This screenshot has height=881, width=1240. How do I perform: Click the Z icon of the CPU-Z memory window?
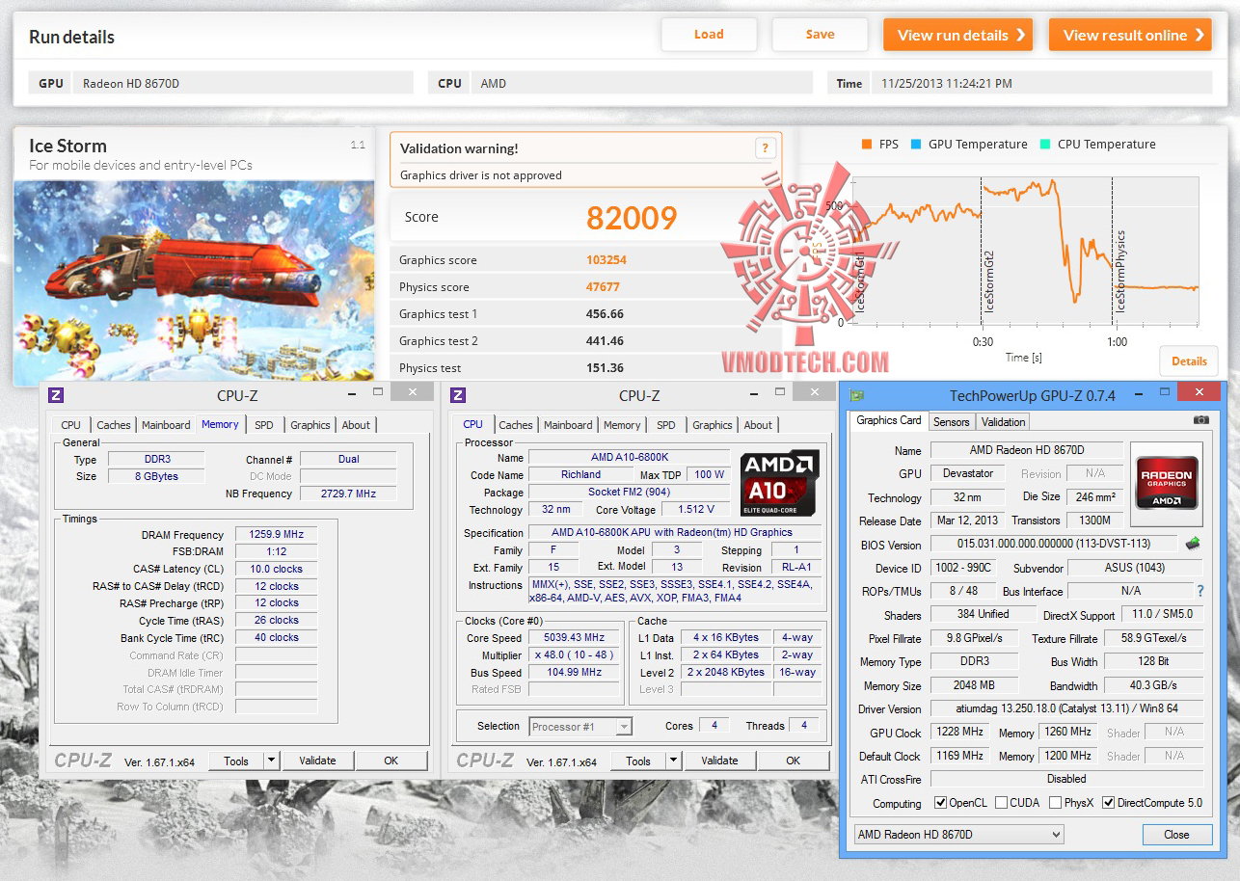tap(56, 395)
